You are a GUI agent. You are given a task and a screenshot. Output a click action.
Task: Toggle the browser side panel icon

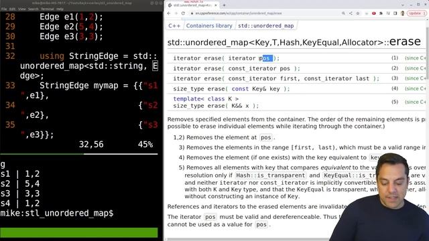pos(395,13)
